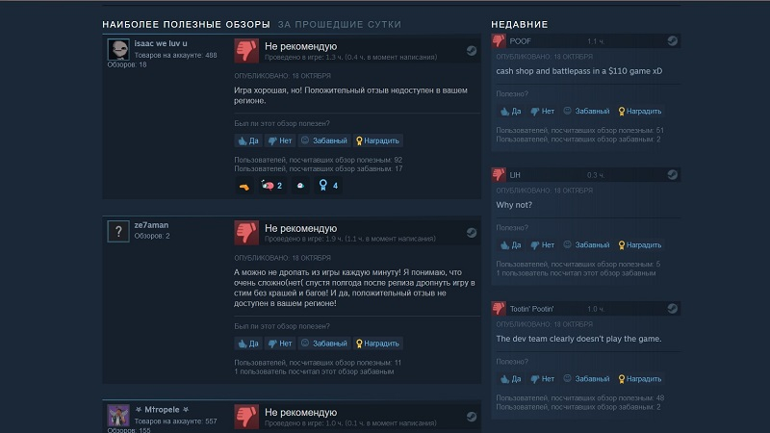Click the award badge showing count 2
The width and height of the screenshot is (770, 433).
coord(271,186)
